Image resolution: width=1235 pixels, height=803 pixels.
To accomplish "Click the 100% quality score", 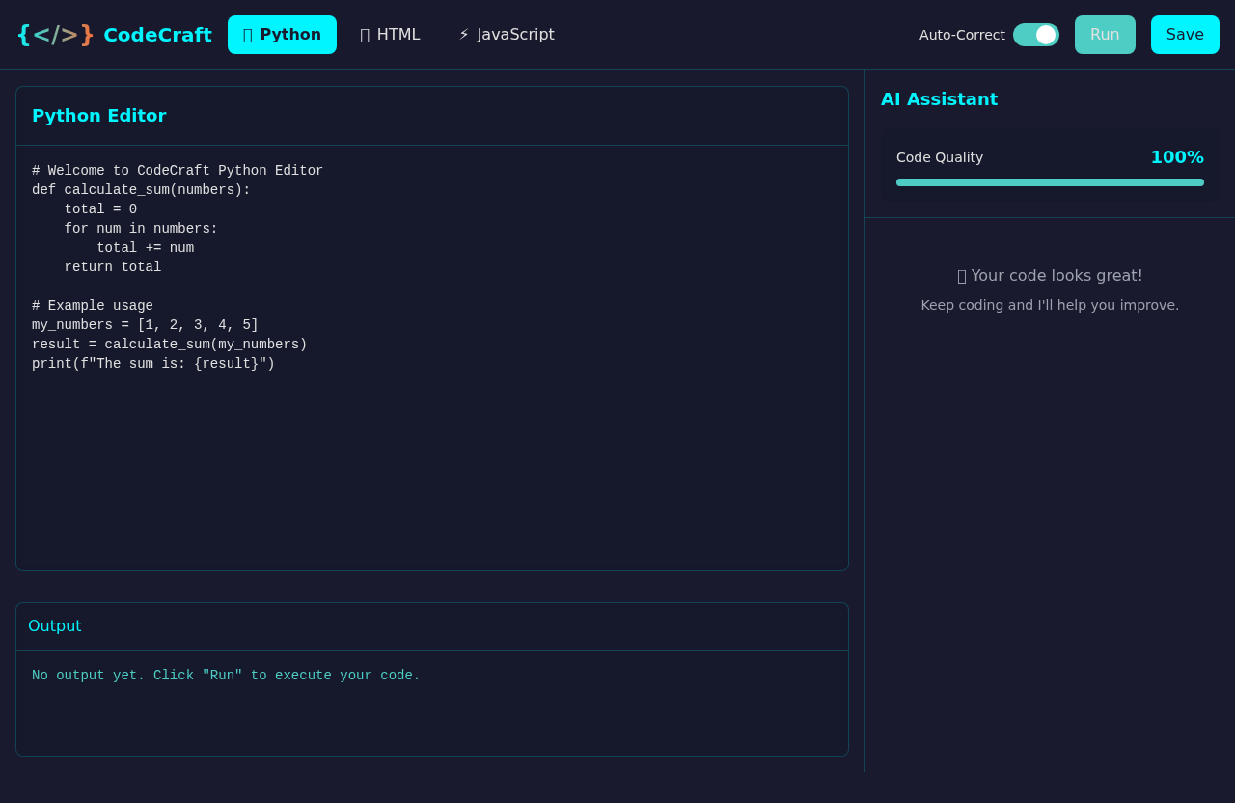I will click(1177, 156).
